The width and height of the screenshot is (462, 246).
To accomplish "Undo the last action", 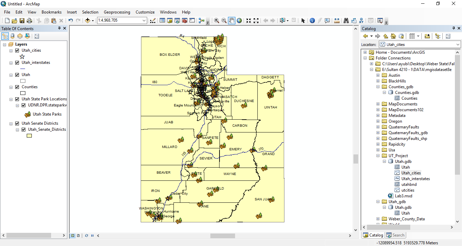I will [x=70, y=21].
